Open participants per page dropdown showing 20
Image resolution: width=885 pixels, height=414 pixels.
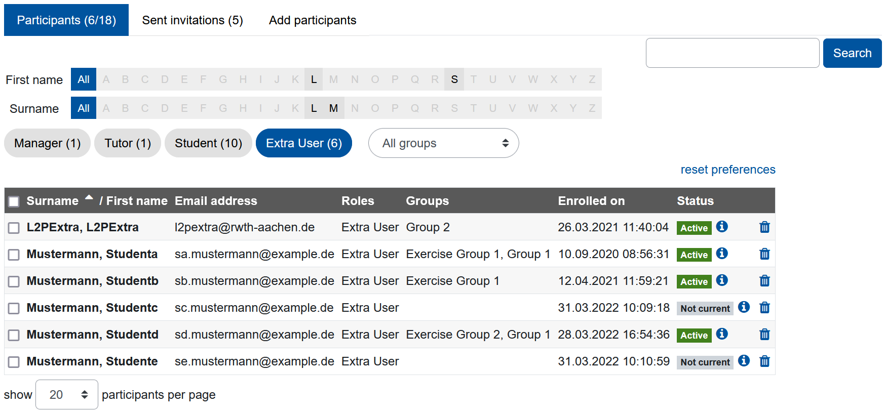point(67,395)
